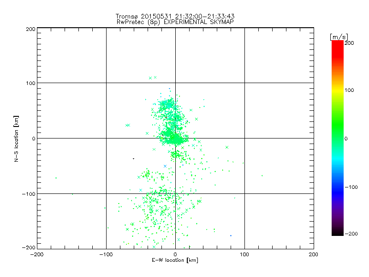Click the plot title 'Tromsø 20150531 21:32:00-21:33:43'
The width and height of the screenshot is (369, 277).
point(175,16)
